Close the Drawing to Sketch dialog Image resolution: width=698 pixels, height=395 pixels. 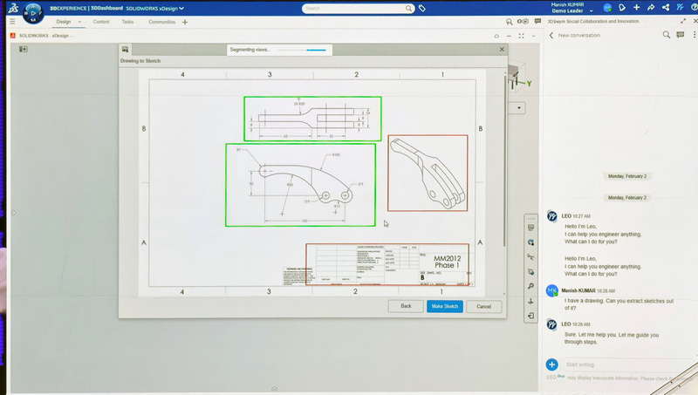click(502, 50)
